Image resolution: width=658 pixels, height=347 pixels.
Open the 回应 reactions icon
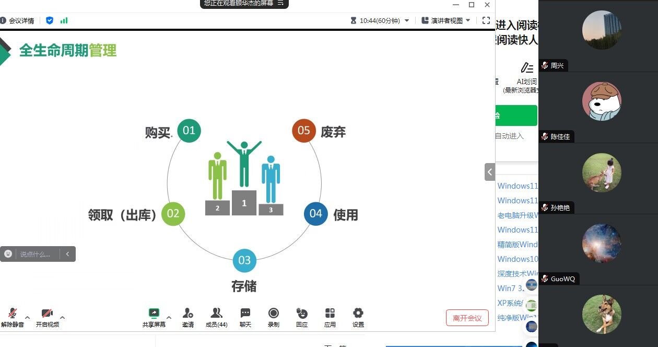302,314
